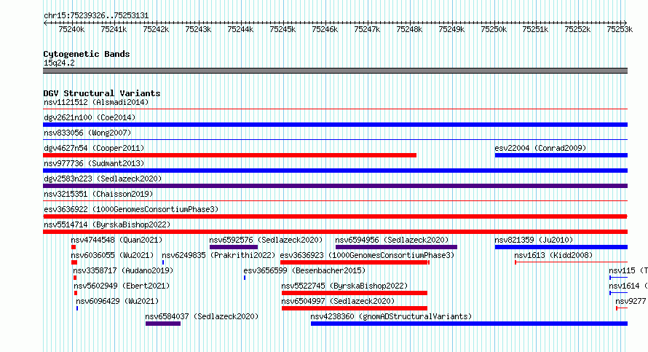Open nsv5514714 (ByrskaBishop2022) variant label
Image resolution: width=648 pixels, height=352 pixels.
coord(107,224)
